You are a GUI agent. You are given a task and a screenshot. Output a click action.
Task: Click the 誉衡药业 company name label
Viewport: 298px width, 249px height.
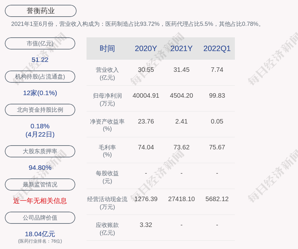click(40, 11)
